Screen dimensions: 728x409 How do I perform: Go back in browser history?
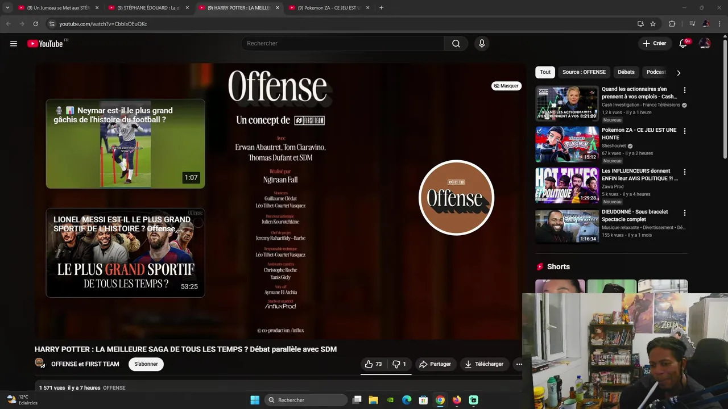click(8, 24)
